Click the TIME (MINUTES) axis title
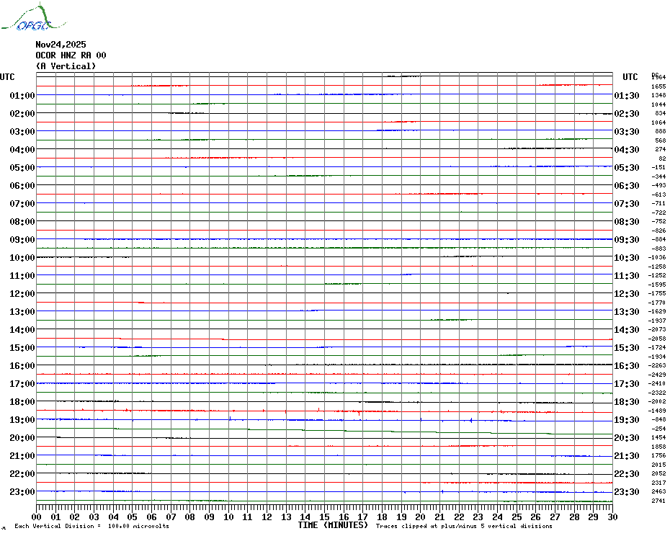The width and height of the screenshot is (670, 536). [333, 525]
